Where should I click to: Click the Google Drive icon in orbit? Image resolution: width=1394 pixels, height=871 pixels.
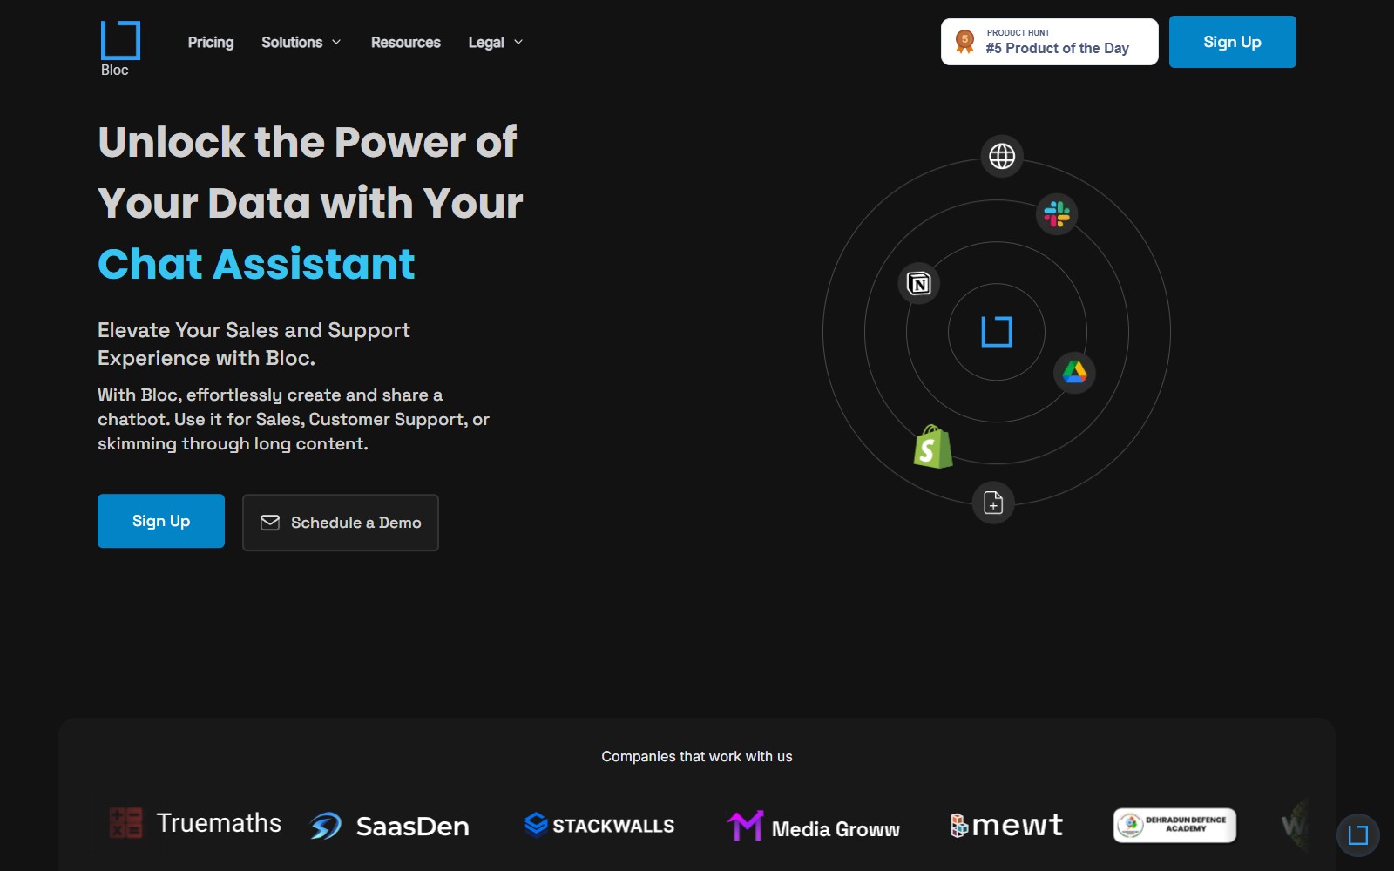(1074, 373)
